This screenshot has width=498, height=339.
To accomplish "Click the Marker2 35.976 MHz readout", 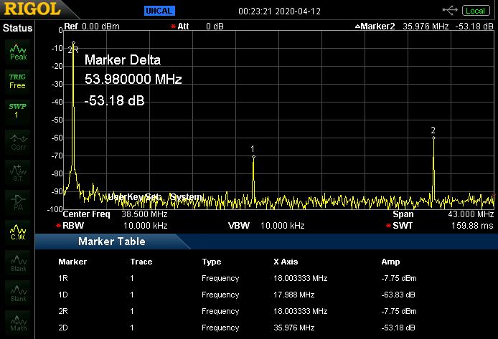I will [x=424, y=26].
